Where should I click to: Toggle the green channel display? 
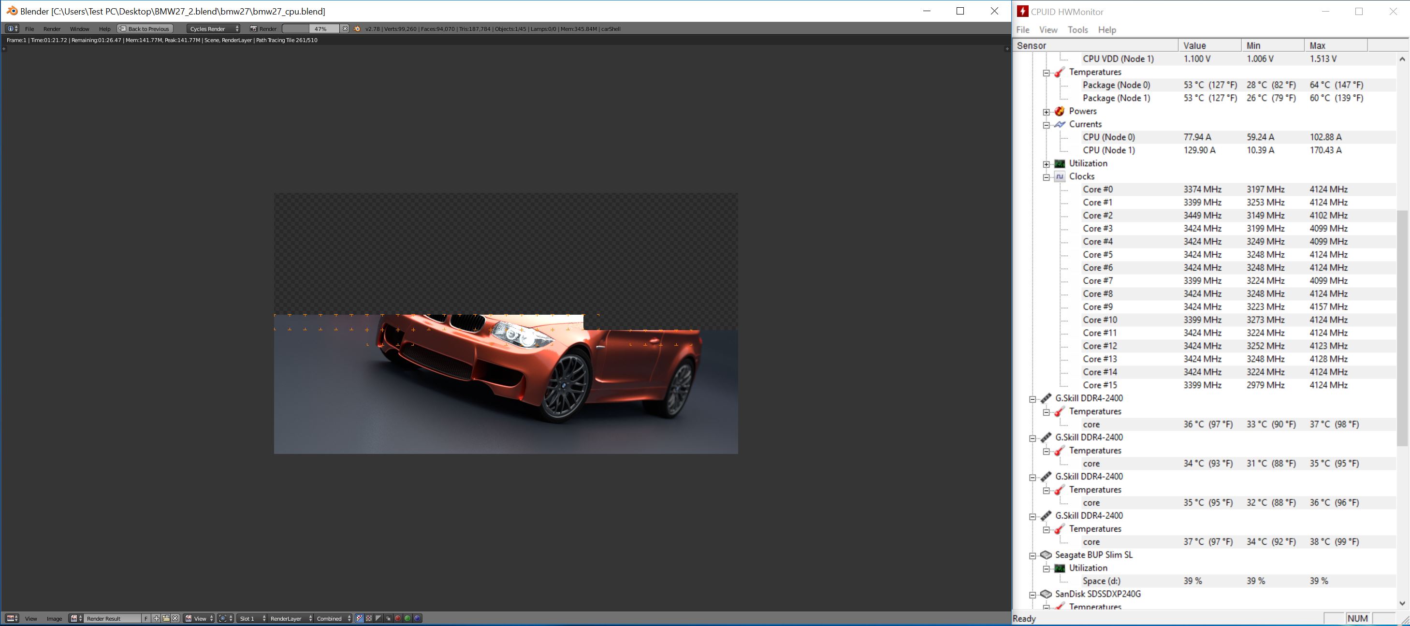tap(407, 618)
